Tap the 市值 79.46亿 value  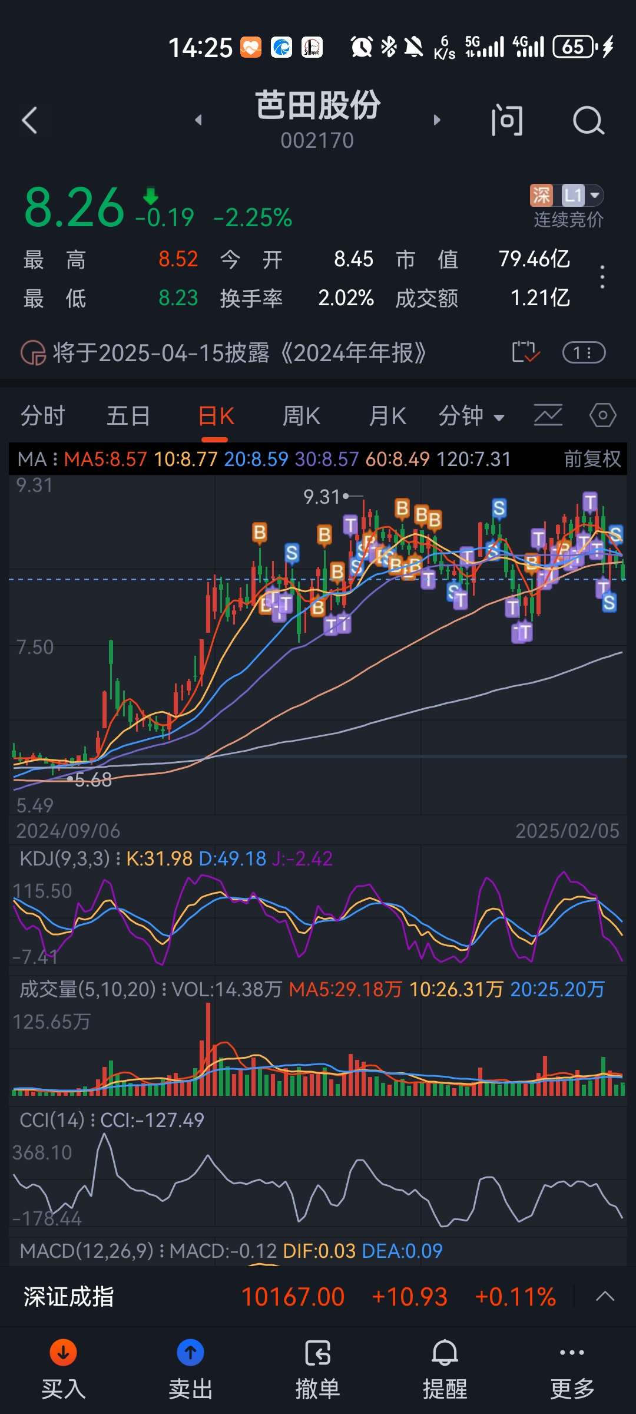[x=534, y=259]
